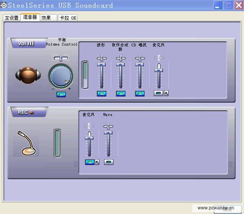Click the REC panel header
Image resolution: width=244 pixels, height=214 pixels.
click(26, 113)
